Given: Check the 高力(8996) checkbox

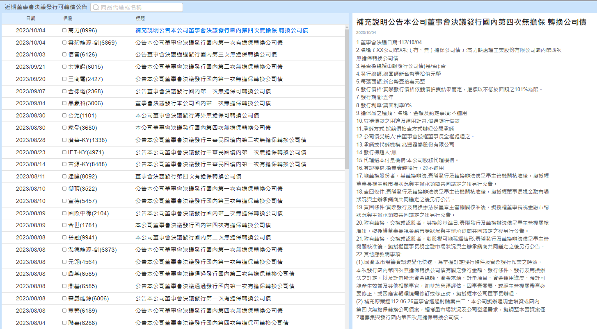Looking at the screenshot, I should [64, 30].
